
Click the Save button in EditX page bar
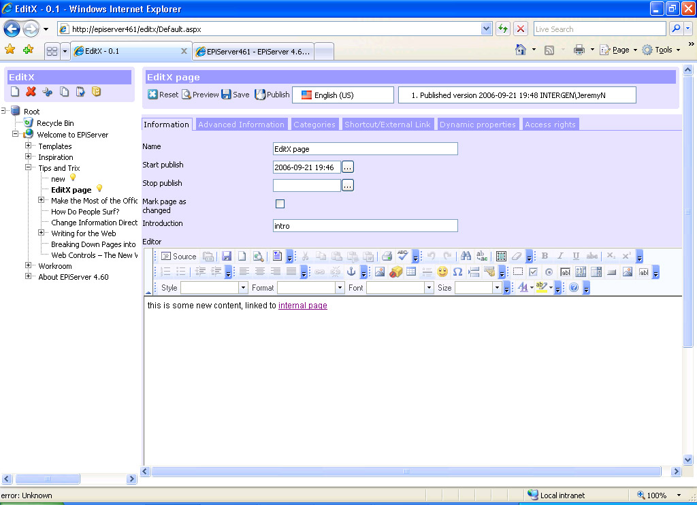(236, 95)
